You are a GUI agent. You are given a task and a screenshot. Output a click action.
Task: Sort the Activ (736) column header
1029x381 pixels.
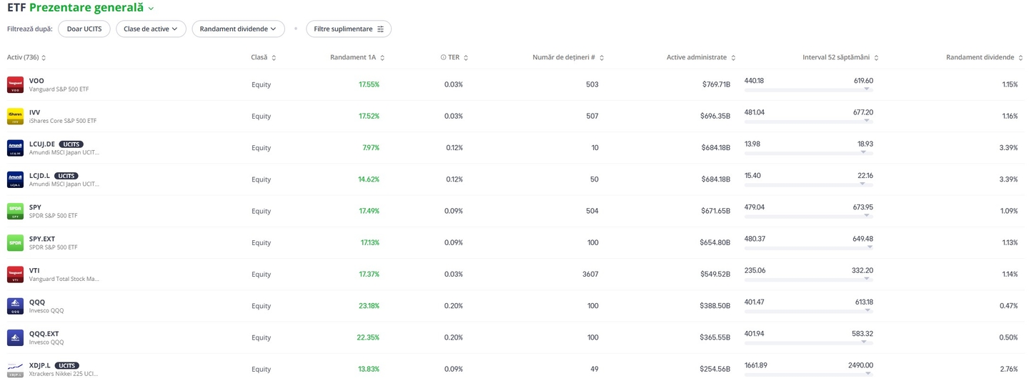26,57
